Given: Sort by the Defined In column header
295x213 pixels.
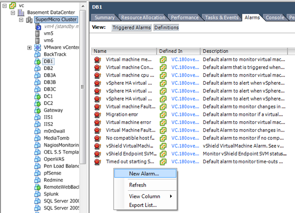Looking at the screenshot, I should tap(178, 51).
